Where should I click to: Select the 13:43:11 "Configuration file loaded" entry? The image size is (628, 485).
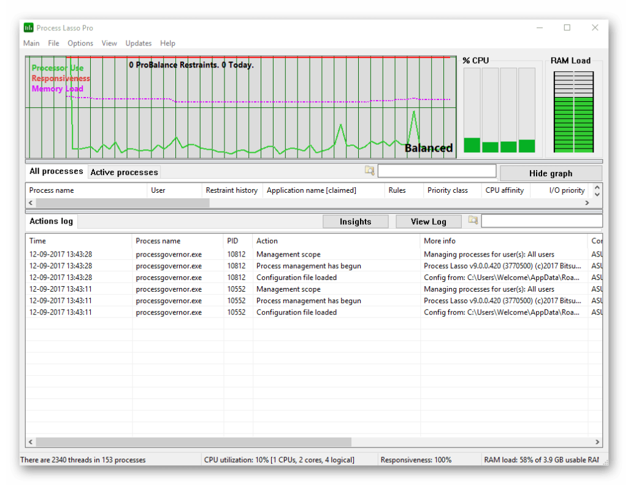(314, 312)
